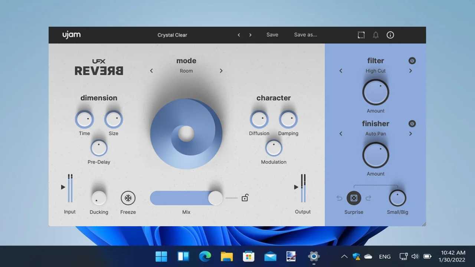Click the filter Amount knob
The height and width of the screenshot is (267, 475).
(x=376, y=92)
